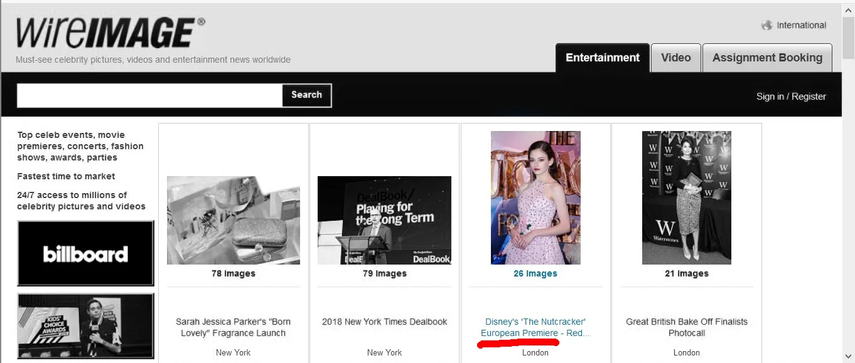Screen dimensions: 855x363
Task: Click the scrollbar up arrow
Action: coord(848,9)
